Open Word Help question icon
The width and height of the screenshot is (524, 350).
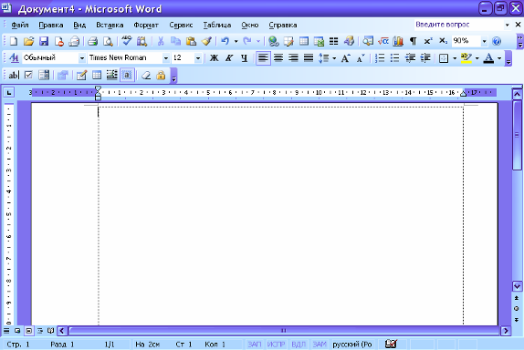pos(497,41)
